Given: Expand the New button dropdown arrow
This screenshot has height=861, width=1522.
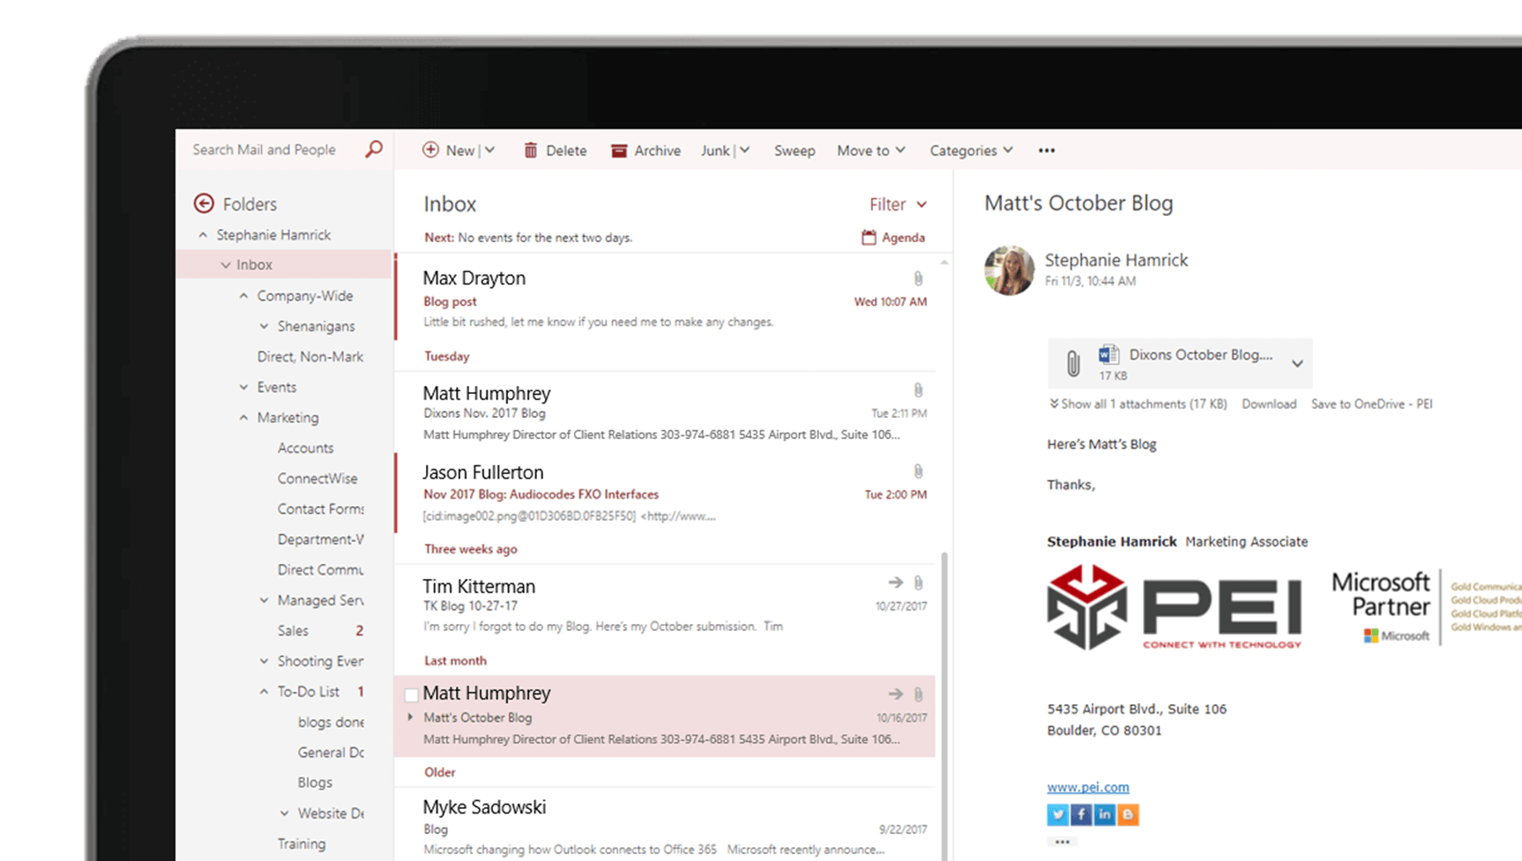Looking at the screenshot, I should pyautogui.click(x=489, y=150).
